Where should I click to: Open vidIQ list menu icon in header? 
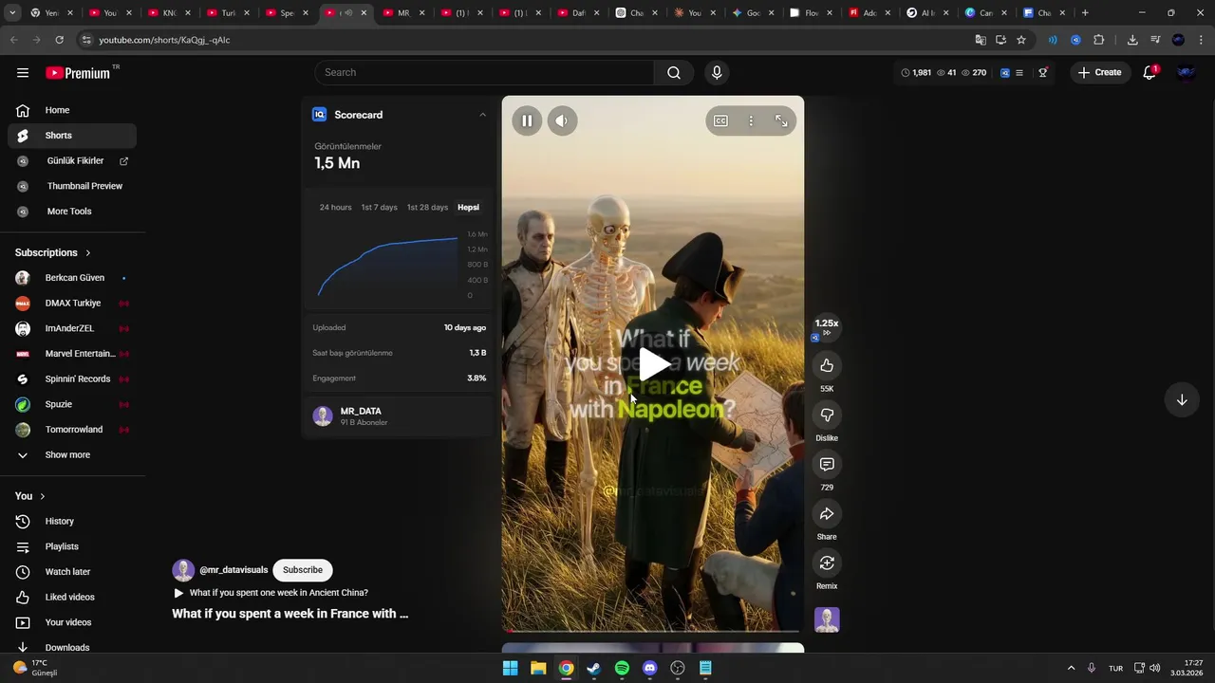coord(1019,72)
